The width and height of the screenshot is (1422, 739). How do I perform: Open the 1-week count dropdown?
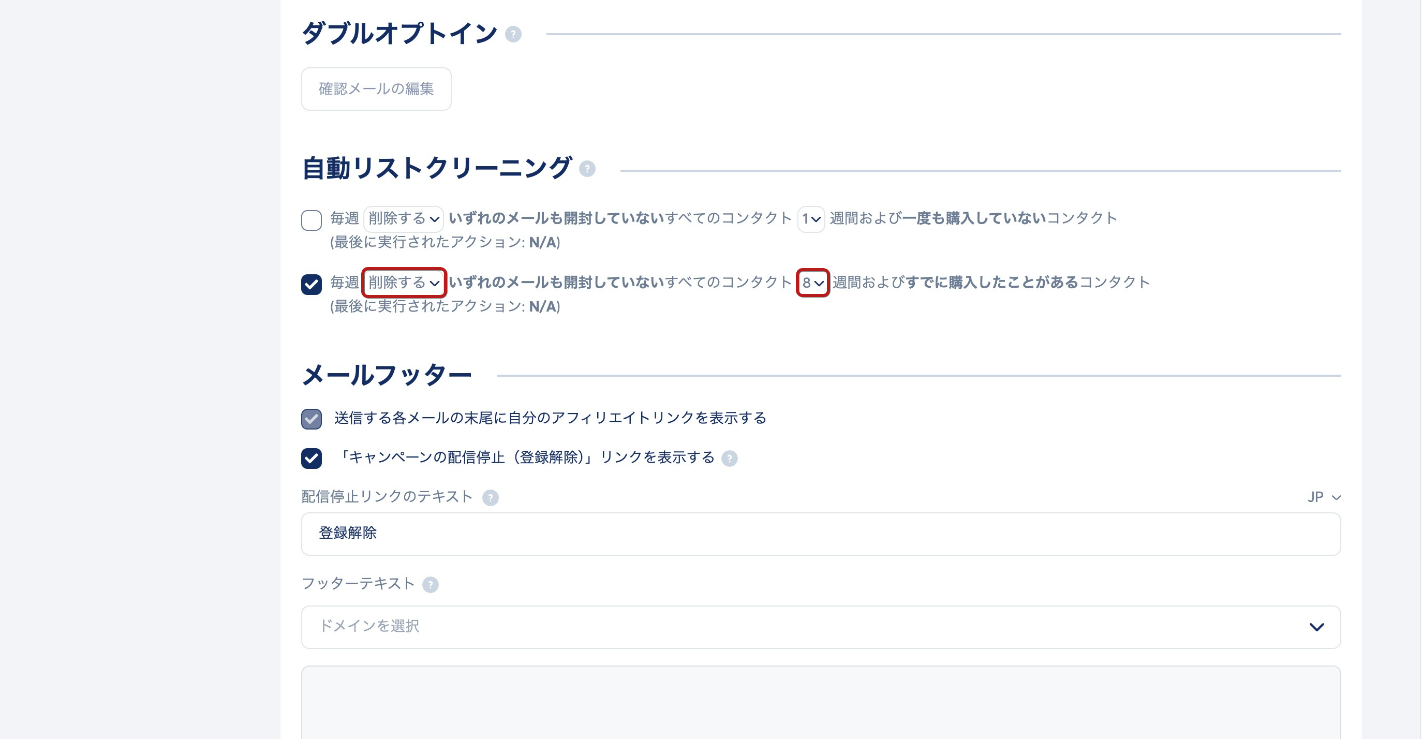pos(810,219)
